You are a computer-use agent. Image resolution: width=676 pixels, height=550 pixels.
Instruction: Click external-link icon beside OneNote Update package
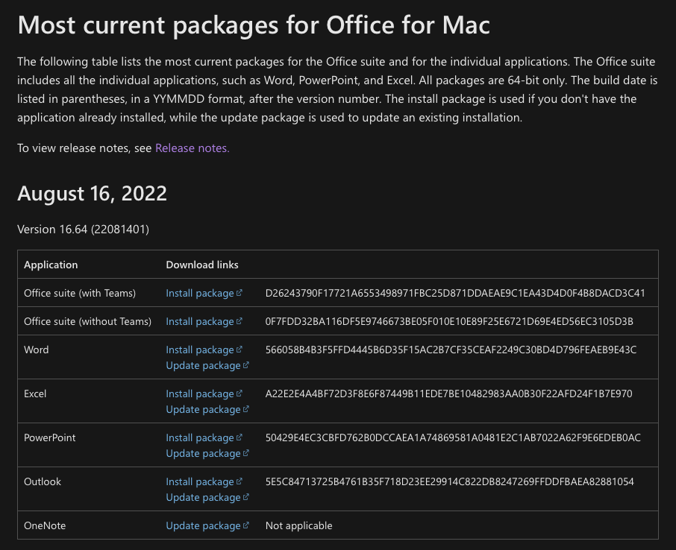pyautogui.click(x=246, y=525)
